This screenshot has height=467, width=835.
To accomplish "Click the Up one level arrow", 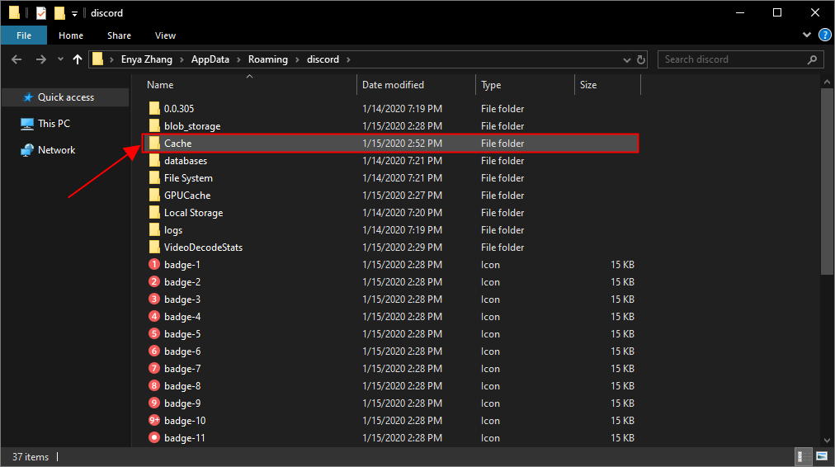I will [78, 59].
